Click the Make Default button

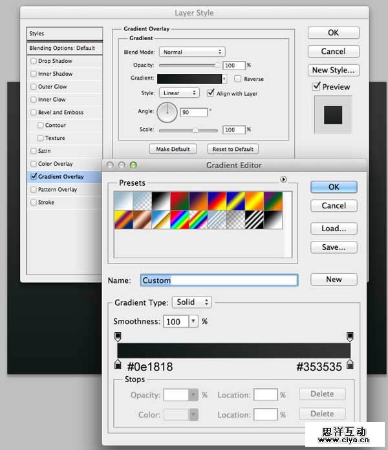pyautogui.click(x=173, y=149)
